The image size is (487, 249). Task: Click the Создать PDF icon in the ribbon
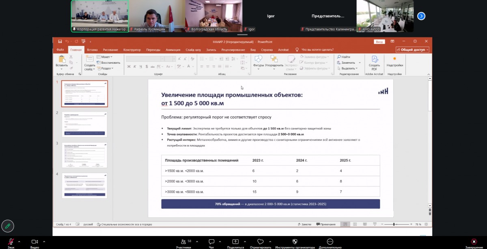[x=374, y=63]
